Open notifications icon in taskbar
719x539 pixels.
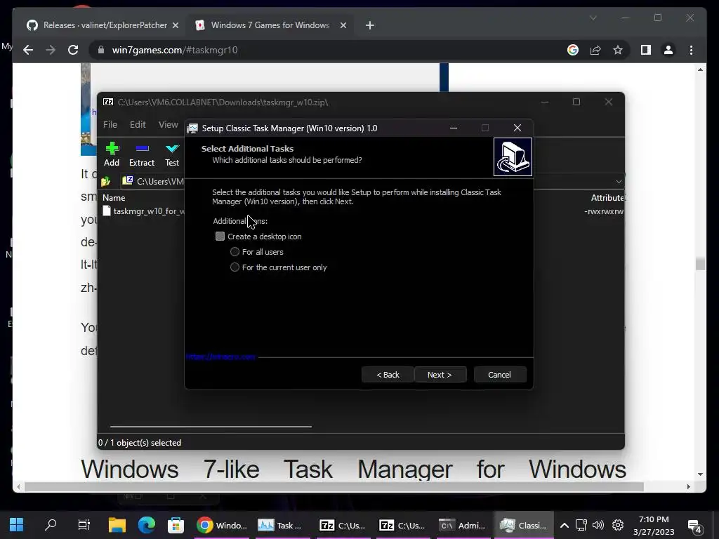point(694,526)
